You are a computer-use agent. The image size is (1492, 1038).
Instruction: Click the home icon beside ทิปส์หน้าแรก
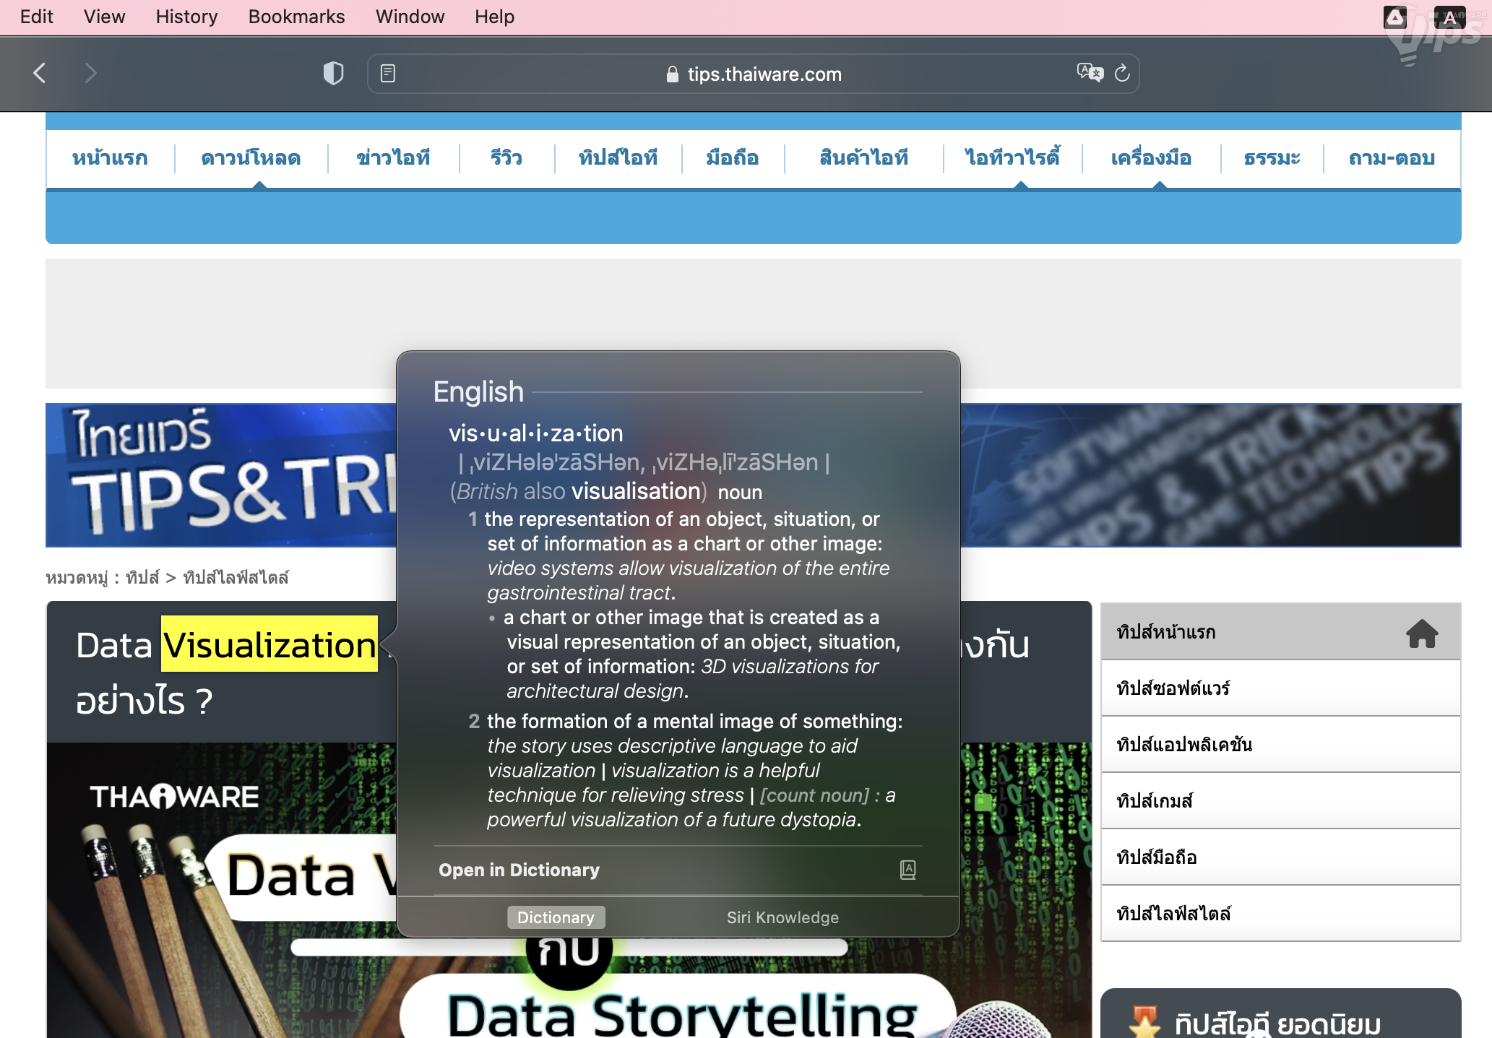point(1421,633)
